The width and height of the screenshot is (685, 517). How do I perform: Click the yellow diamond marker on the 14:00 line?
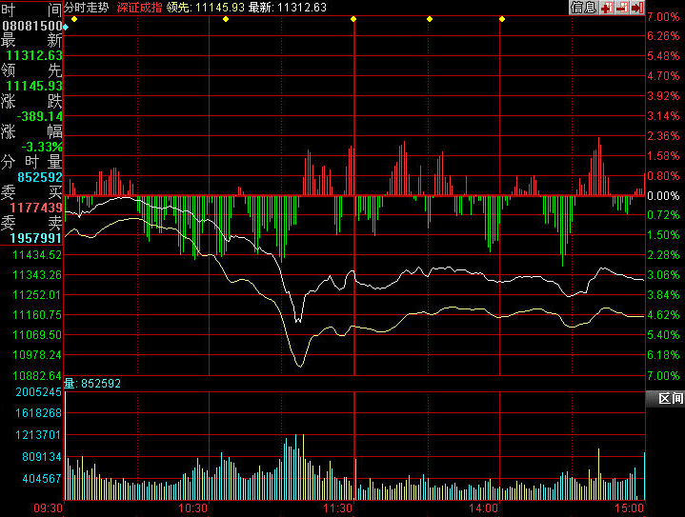(x=502, y=19)
